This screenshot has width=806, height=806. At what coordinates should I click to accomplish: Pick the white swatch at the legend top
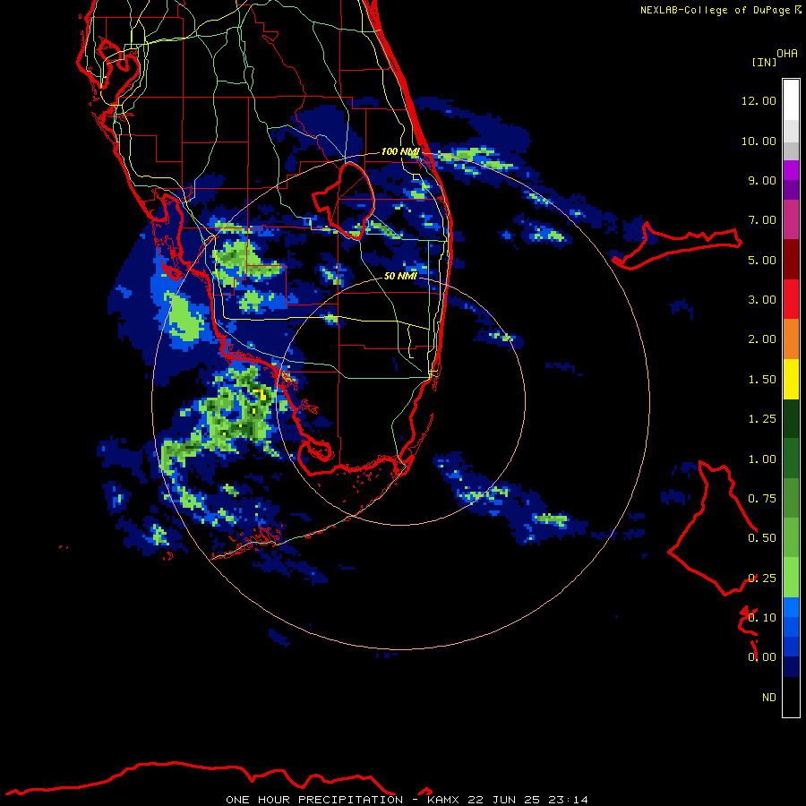click(791, 100)
